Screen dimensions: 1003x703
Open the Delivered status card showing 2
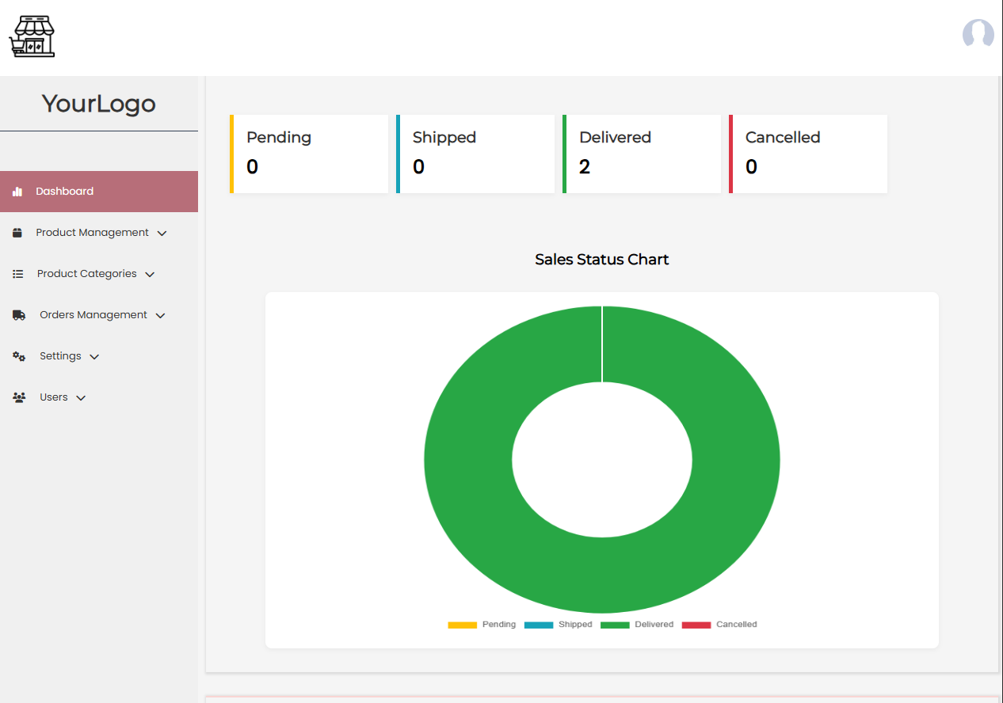coord(642,154)
